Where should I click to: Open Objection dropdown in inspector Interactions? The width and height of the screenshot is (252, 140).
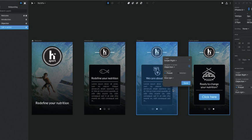[x=241, y=81]
